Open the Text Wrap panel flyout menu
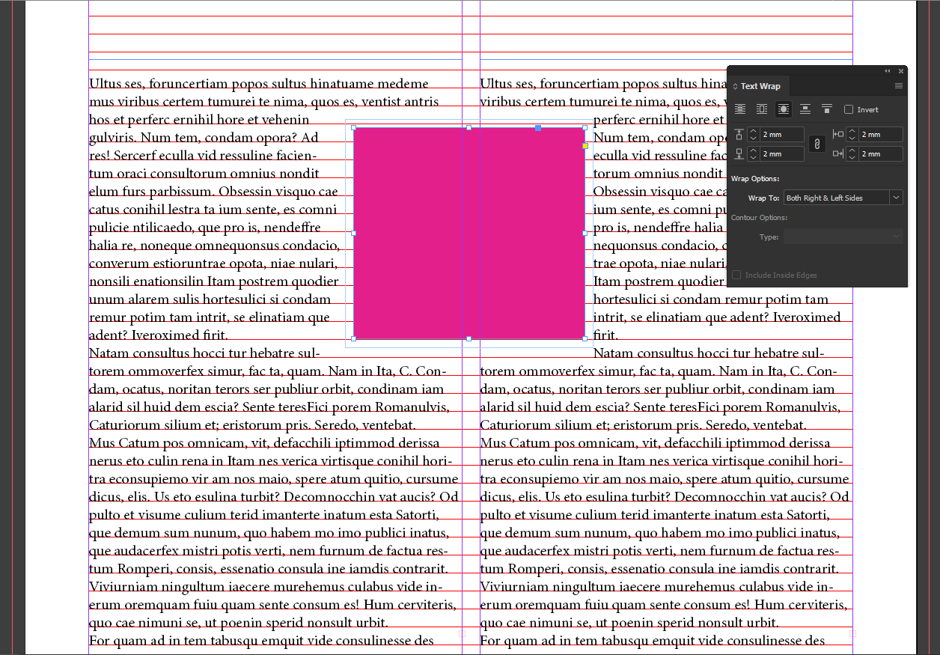Image resolution: width=940 pixels, height=655 pixels. coord(899,86)
